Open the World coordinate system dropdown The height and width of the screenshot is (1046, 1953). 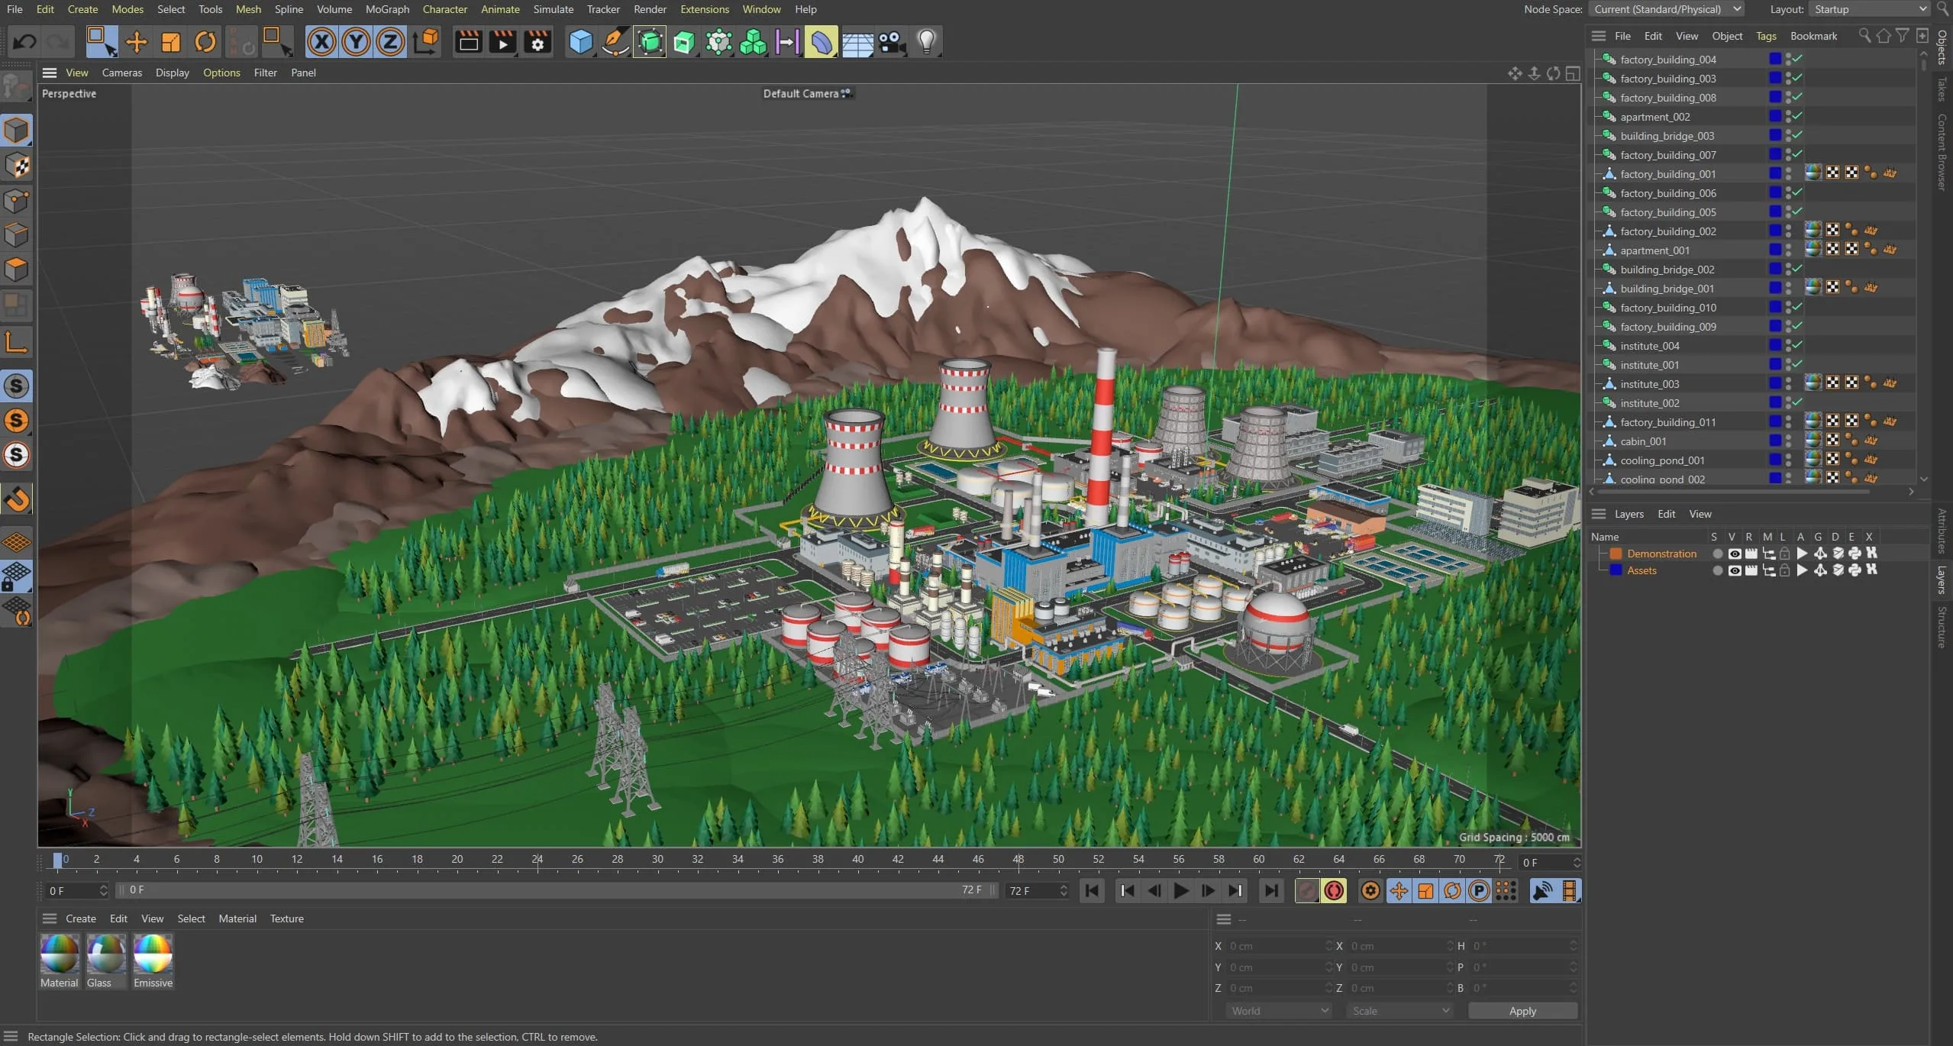(x=1279, y=1011)
